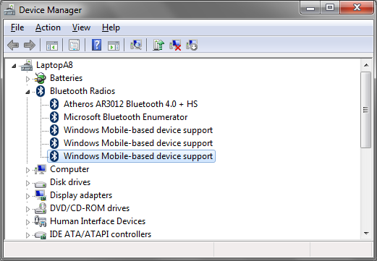377x261 pixels.
Task: Click the vertical scrollbar thumb
Action: pyautogui.click(x=366, y=110)
